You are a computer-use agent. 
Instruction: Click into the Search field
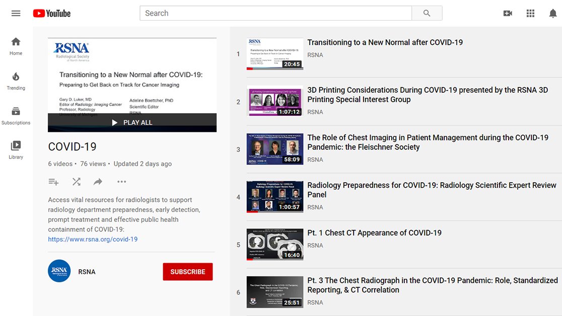pos(275,13)
